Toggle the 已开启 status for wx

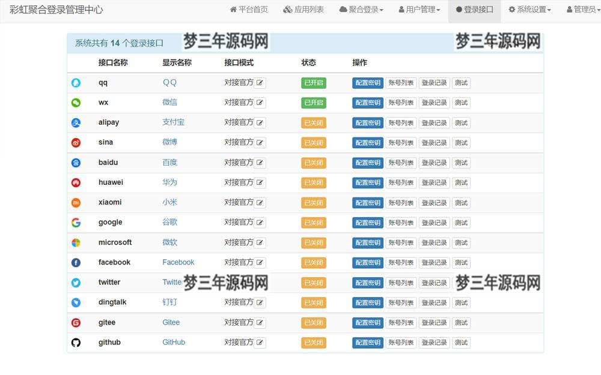tap(314, 103)
